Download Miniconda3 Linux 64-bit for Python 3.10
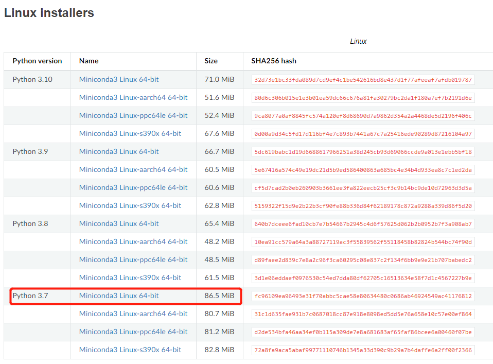The image size is (493, 364). 119,80
